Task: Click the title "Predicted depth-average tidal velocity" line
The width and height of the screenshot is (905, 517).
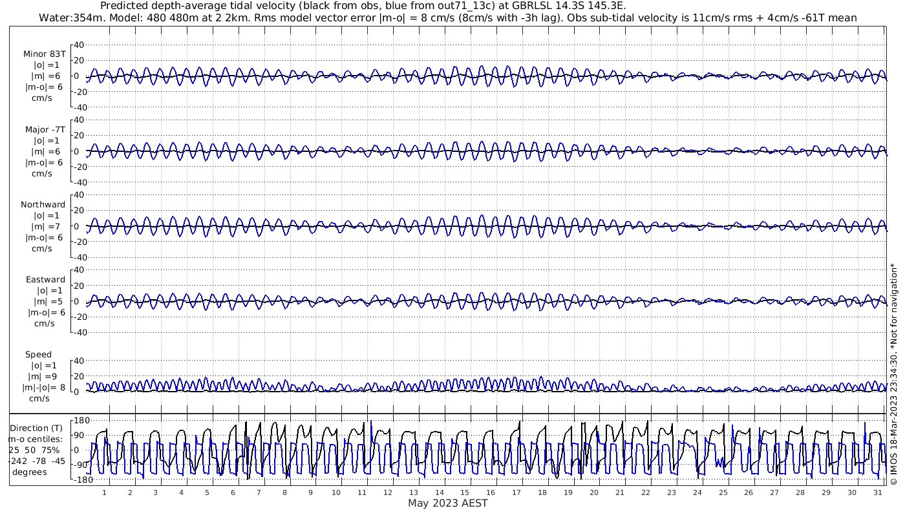Action: tap(363, 6)
